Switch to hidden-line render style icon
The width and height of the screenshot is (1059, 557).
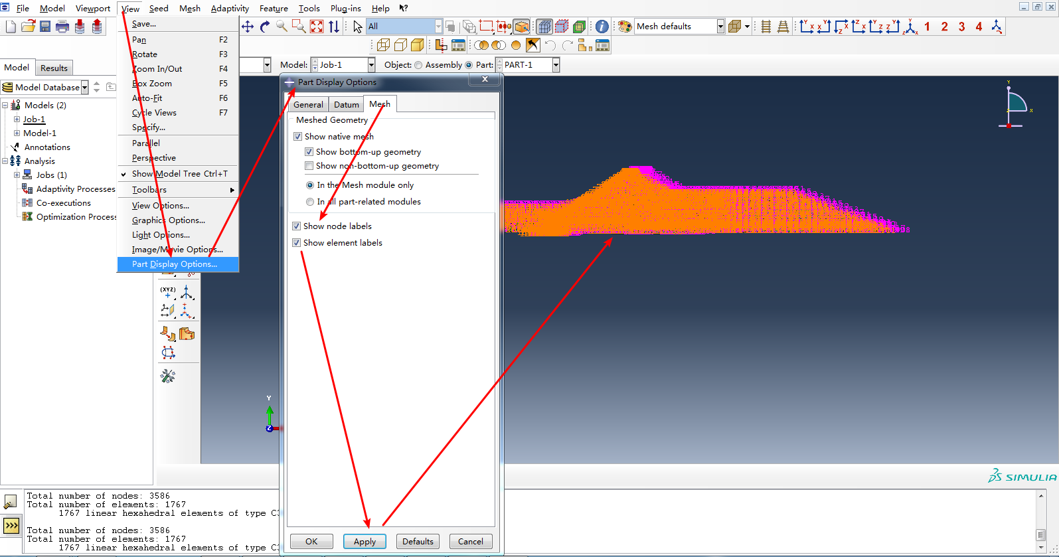pyautogui.click(x=400, y=45)
